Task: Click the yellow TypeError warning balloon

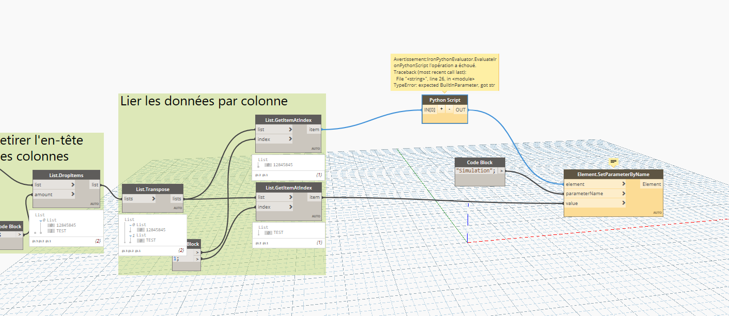Action: click(x=444, y=72)
